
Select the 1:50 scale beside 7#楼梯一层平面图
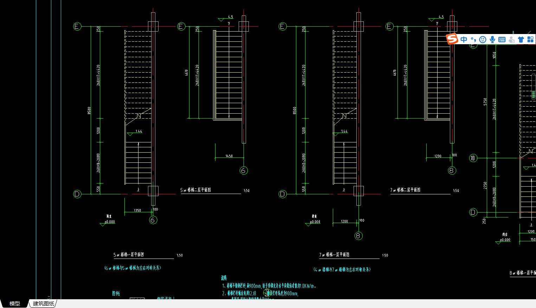[385, 255]
